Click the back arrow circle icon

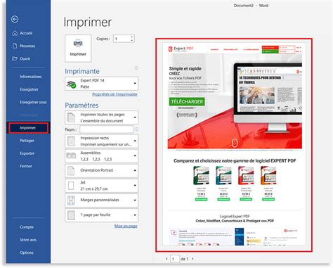[x=15, y=19]
